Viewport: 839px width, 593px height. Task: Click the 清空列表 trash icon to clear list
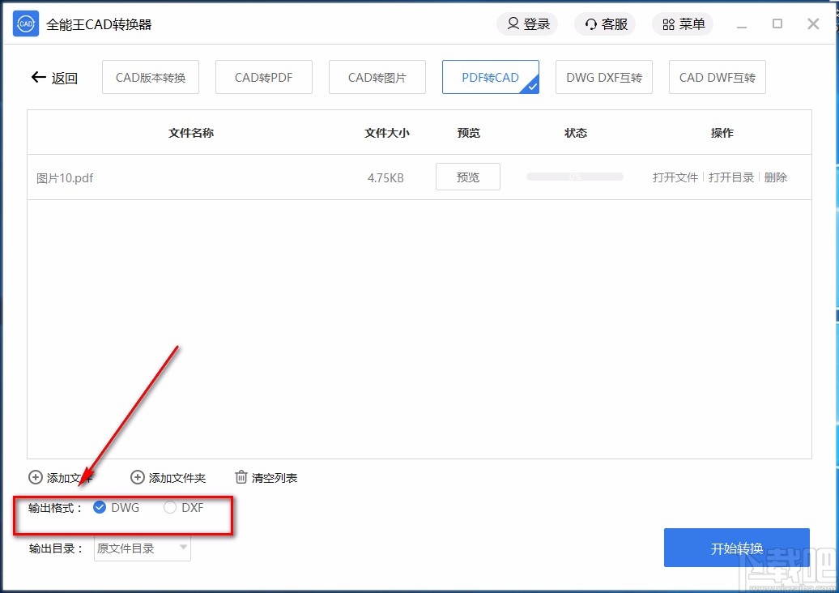(x=240, y=478)
